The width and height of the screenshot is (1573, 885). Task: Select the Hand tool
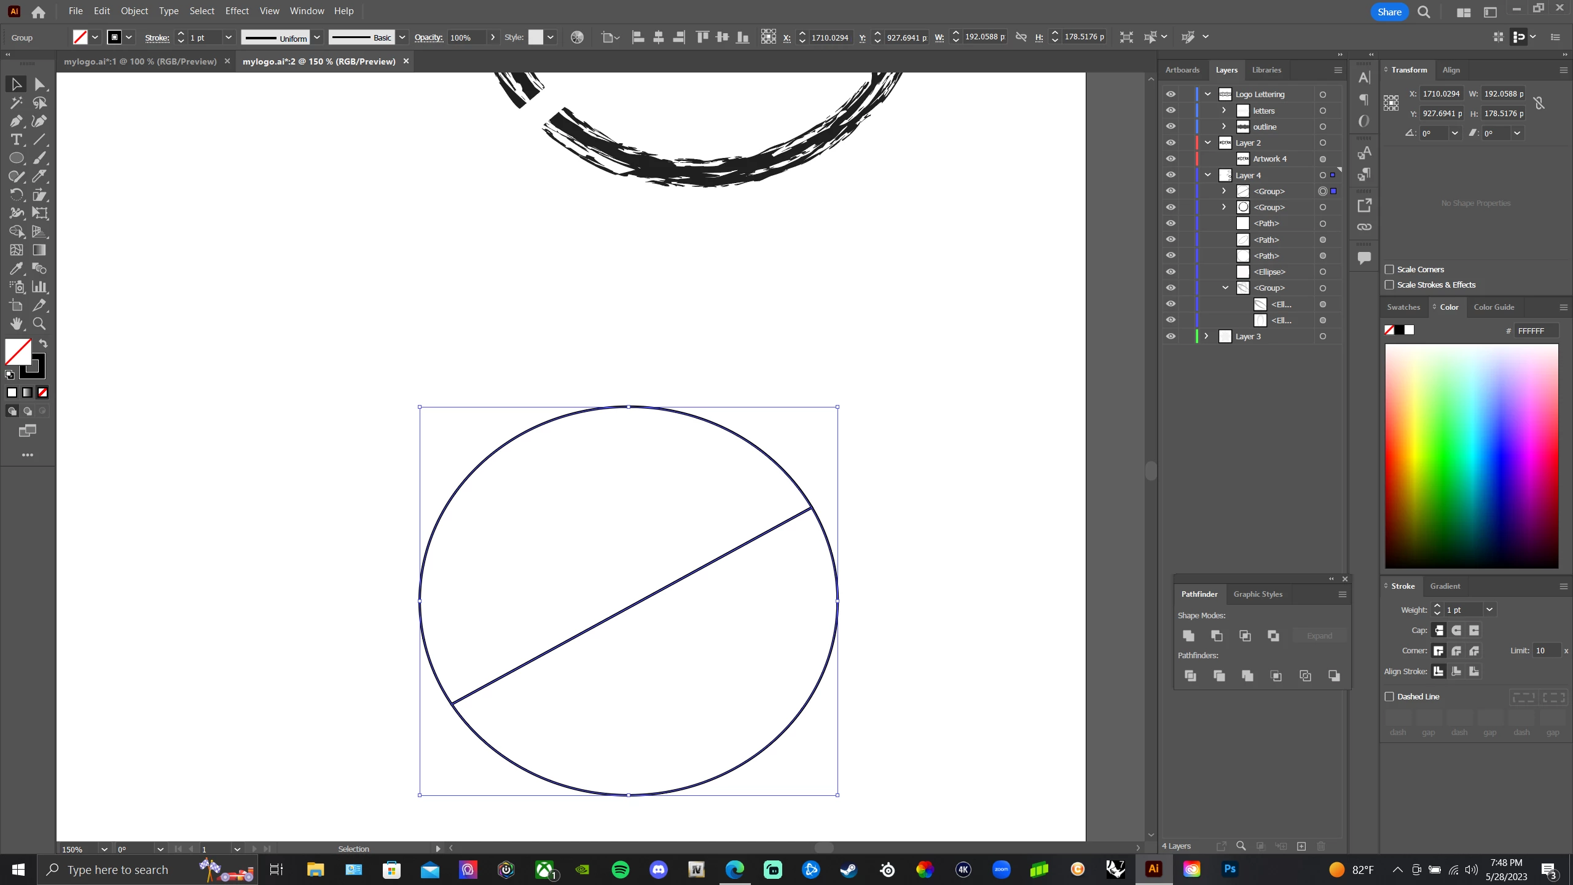point(16,324)
